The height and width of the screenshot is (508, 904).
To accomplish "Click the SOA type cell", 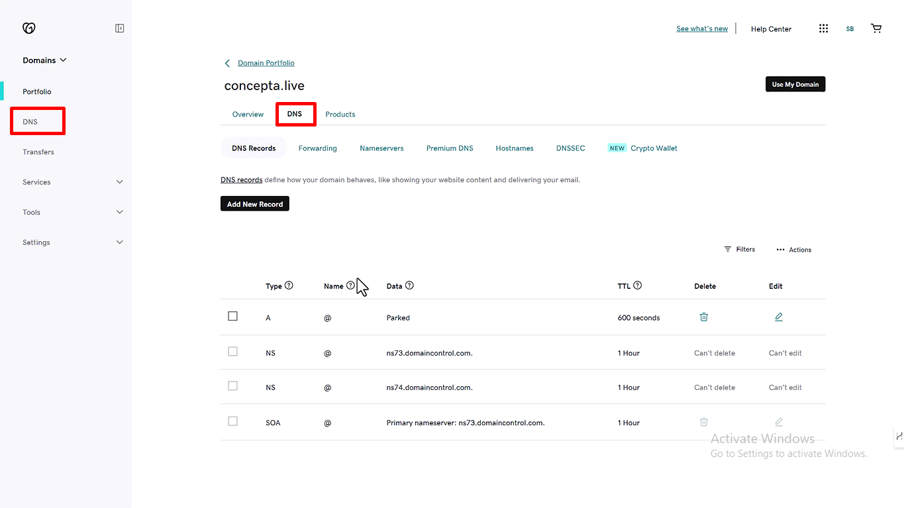I will tap(273, 423).
